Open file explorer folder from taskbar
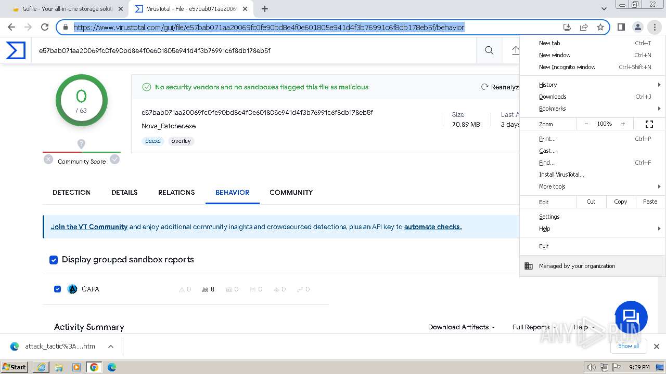The width and height of the screenshot is (666, 374). pos(59,367)
